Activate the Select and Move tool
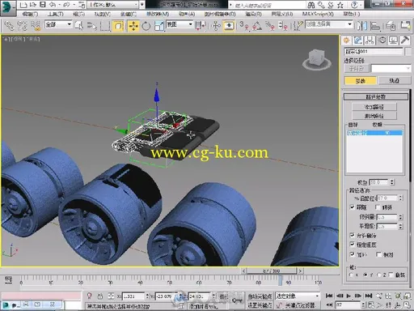 (x=133, y=26)
